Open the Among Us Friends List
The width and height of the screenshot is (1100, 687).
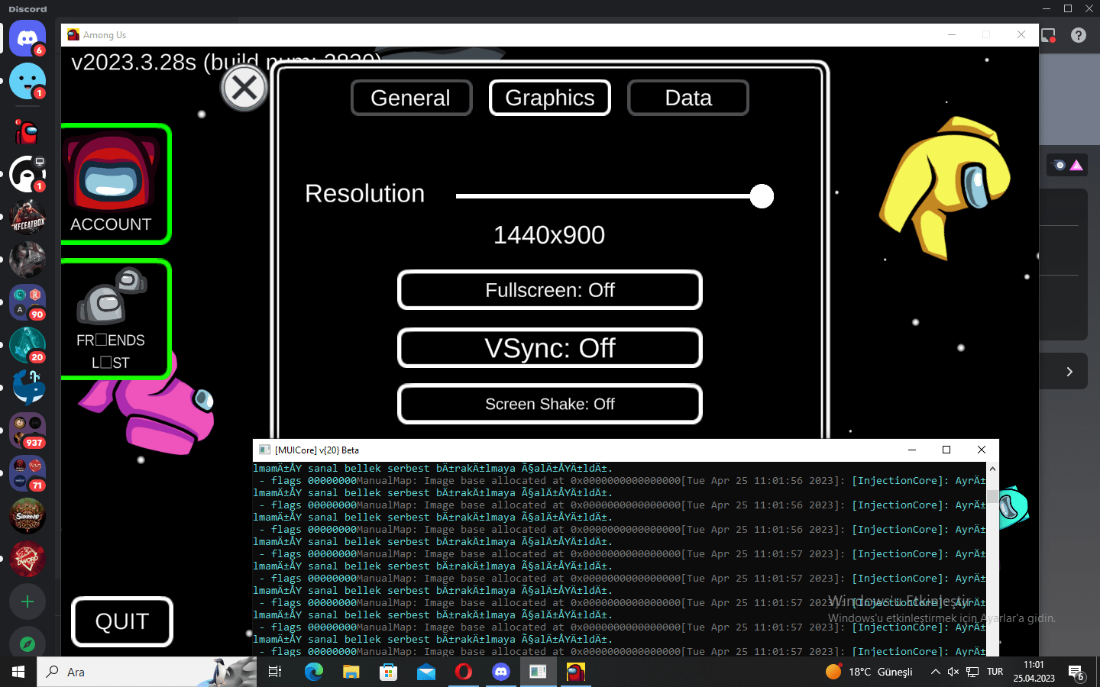115,319
